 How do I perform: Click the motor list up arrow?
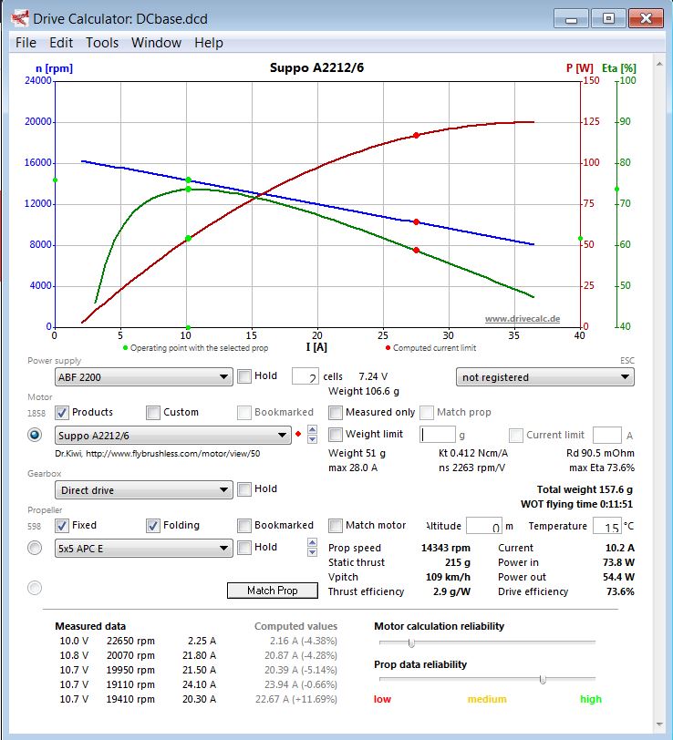[x=313, y=429]
